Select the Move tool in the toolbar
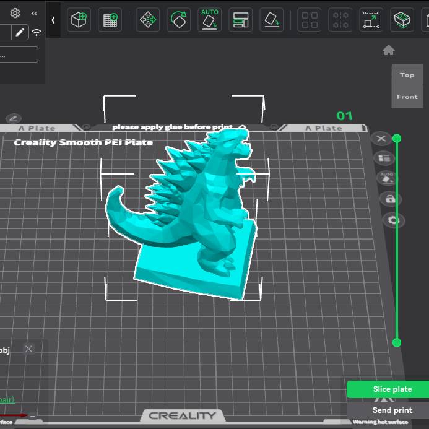429x429 pixels. coord(148,20)
